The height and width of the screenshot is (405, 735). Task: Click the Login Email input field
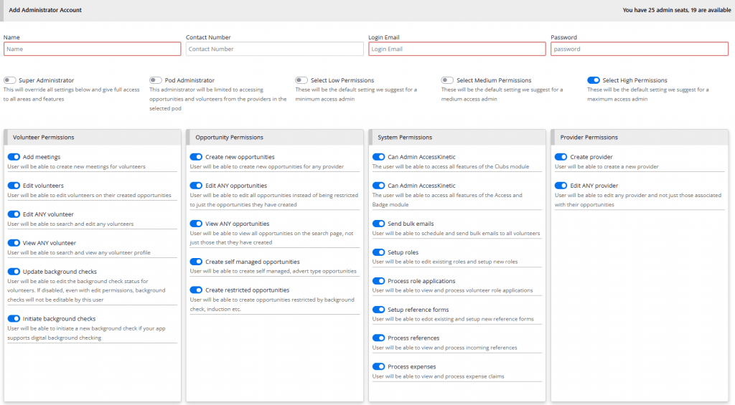pos(457,49)
